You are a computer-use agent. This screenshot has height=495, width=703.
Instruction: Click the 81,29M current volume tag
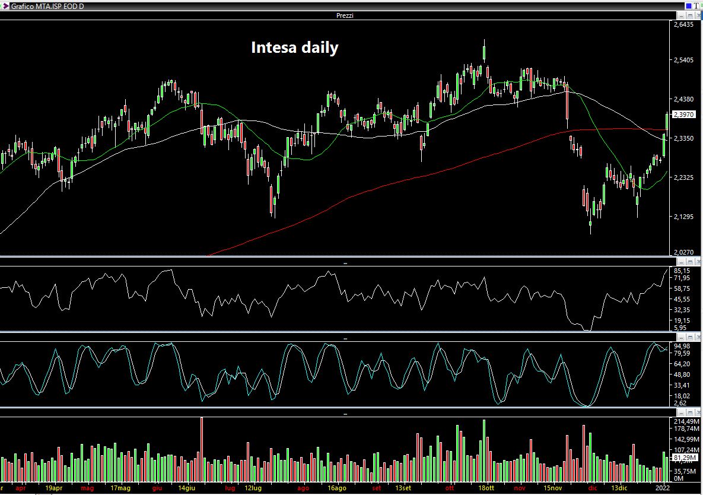tap(686, 458)
